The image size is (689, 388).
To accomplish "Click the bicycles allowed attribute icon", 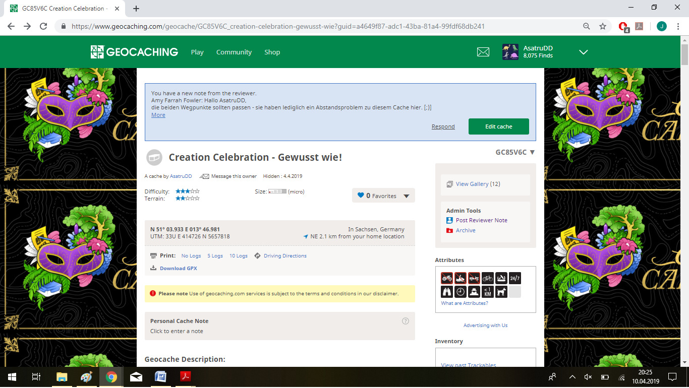I will coord(488,278).
